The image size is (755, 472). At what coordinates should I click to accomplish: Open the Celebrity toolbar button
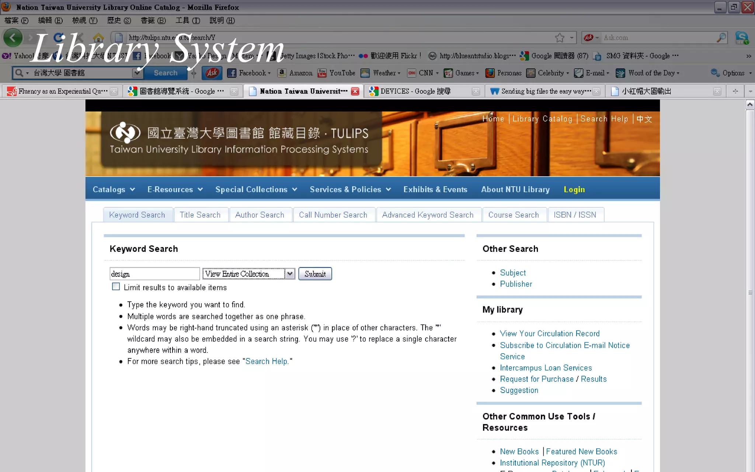(548, 73)
